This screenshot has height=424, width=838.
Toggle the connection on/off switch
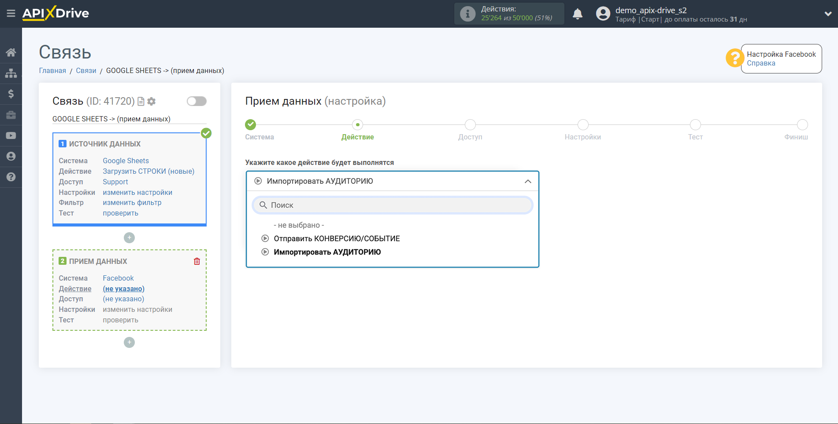tap(197, 101)
